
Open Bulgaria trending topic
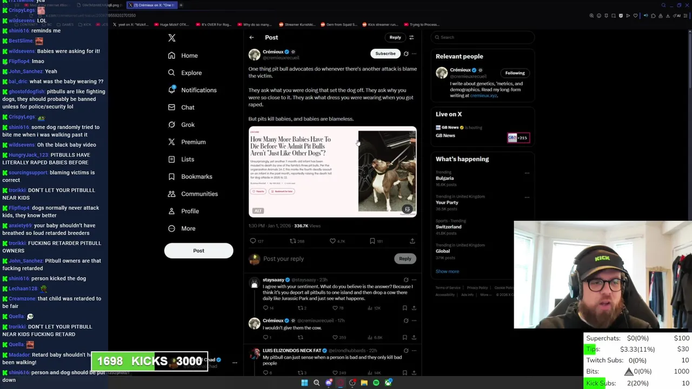click(x=445, y=178)
